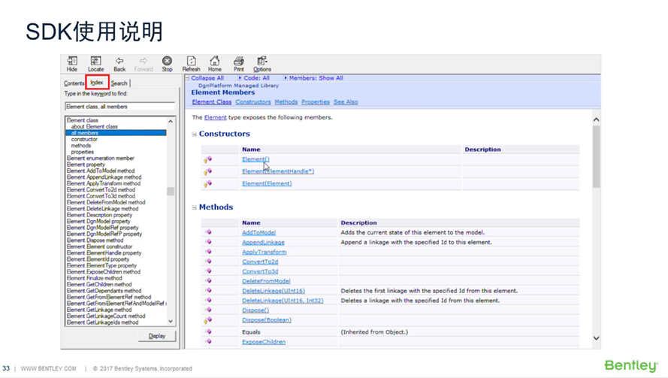Jump to Methods link in header
The width and height of the screenshot is (668, 378).
[286, 102]
